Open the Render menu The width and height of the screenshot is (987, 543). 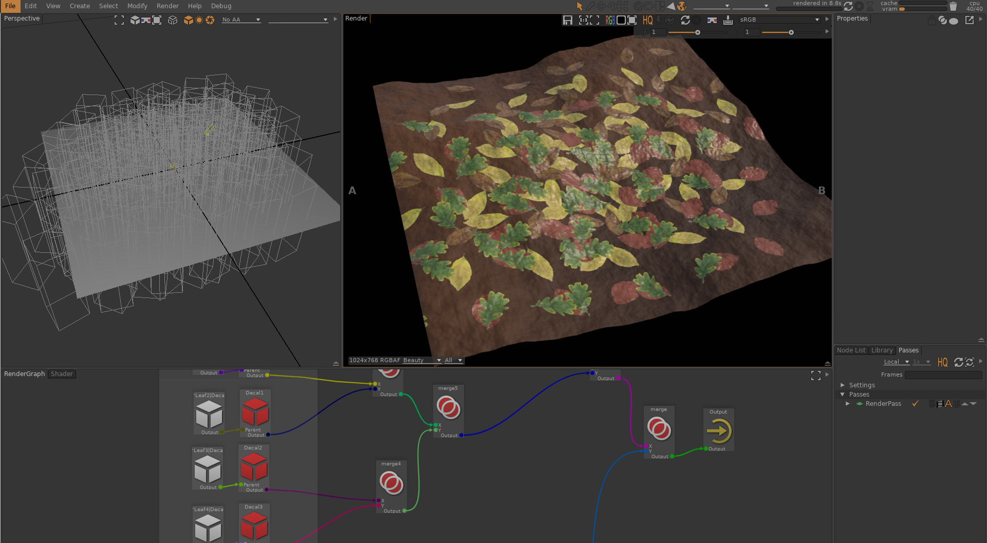point(167,6)
